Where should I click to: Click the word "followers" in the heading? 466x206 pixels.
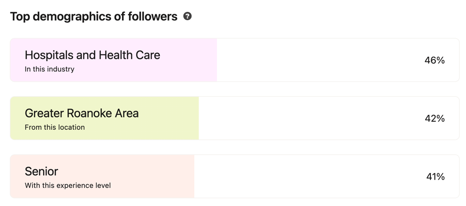tap(153, 17)
